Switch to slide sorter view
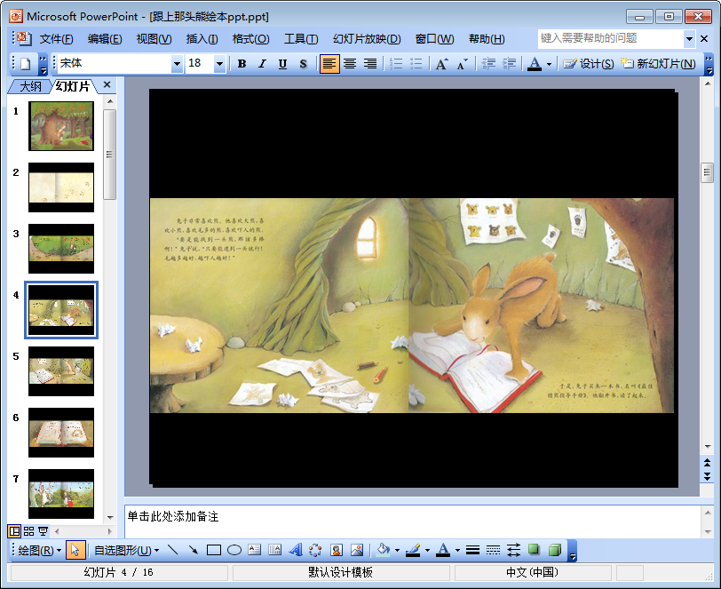Viewport: 721px width, 589px height. pyautogui.click(x=29, y=531)
